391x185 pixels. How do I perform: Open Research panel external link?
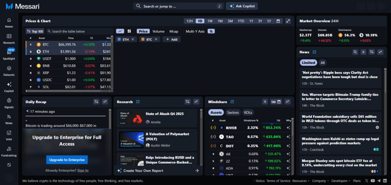click(x=138, y=101)
